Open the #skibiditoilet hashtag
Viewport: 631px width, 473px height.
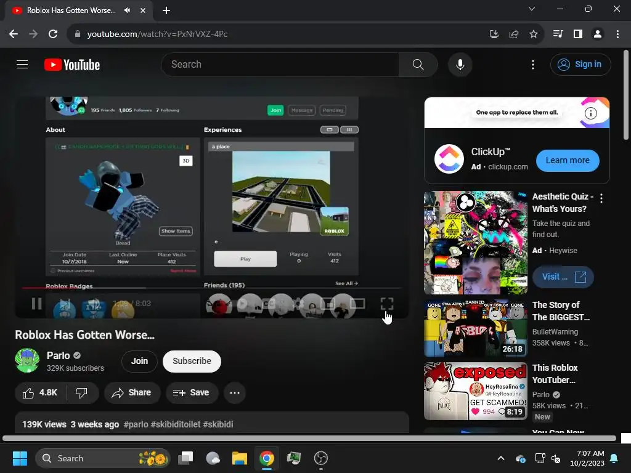[x=176, y=424]
